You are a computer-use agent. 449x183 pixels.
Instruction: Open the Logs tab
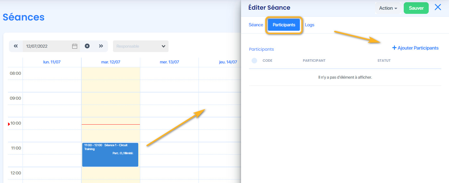(310, 25)
